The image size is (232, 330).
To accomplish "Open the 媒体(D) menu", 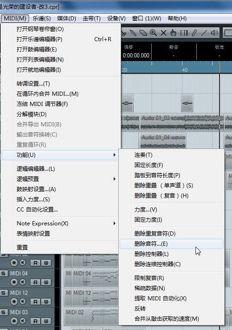I will pyautogui.click(x=67, y=19).
